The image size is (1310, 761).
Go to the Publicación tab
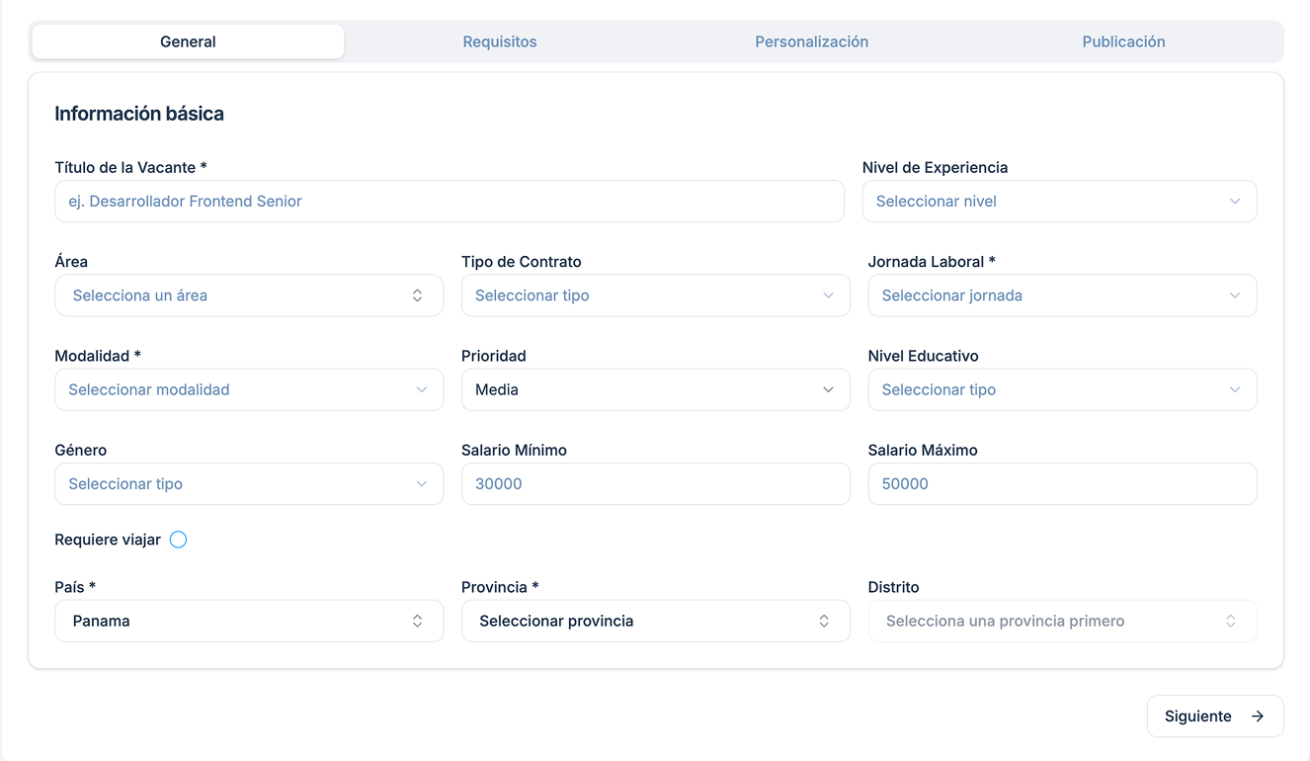point(1123,42)
